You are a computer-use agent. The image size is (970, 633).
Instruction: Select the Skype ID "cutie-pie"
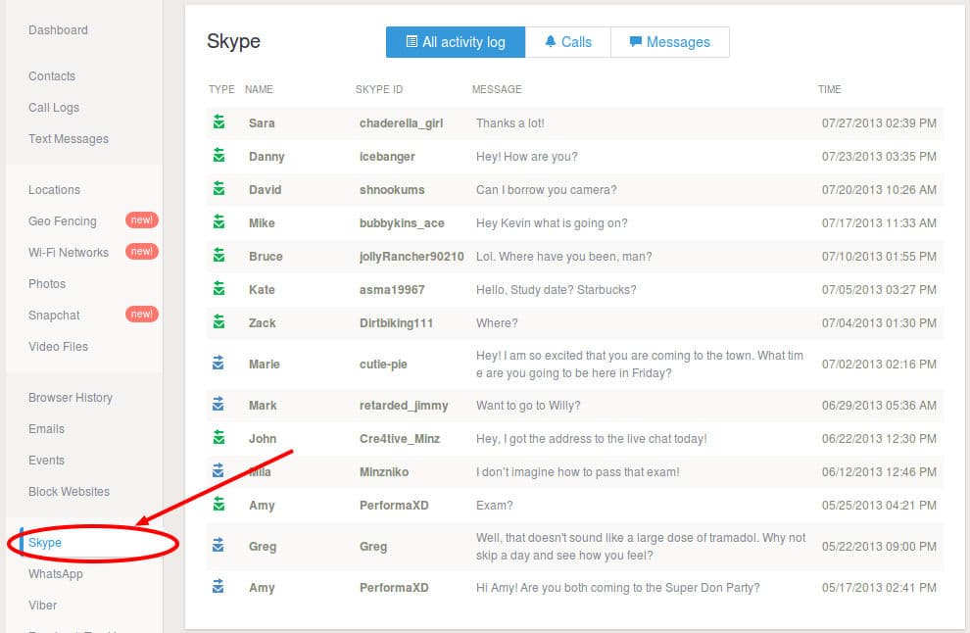(x=383, y=365)
